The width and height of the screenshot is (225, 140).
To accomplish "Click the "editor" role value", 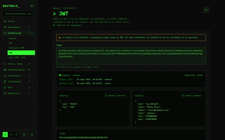I will tap(151, 113).
